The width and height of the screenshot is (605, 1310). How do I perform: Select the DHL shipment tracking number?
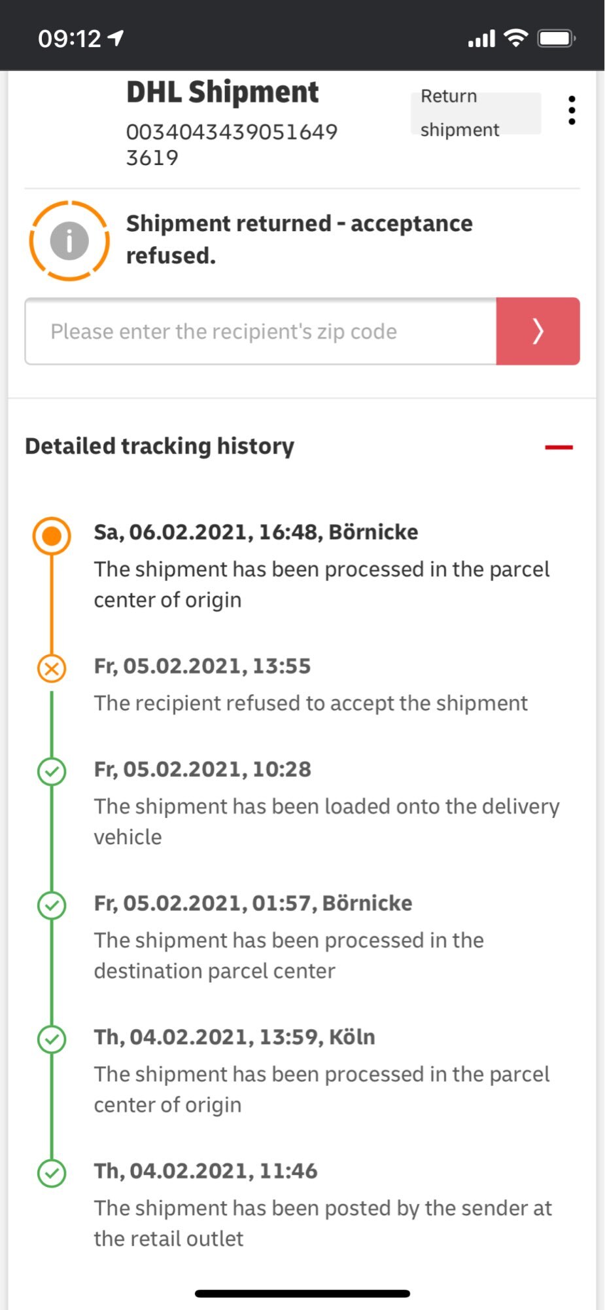point(232,144)
